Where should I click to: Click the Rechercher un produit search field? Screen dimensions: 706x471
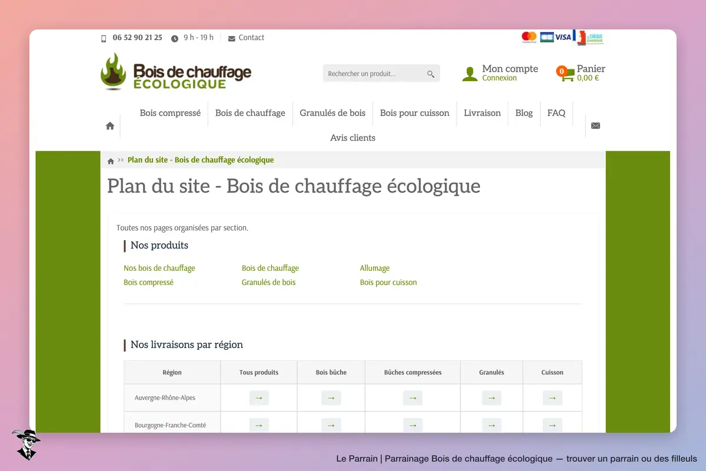coord(381,74)
